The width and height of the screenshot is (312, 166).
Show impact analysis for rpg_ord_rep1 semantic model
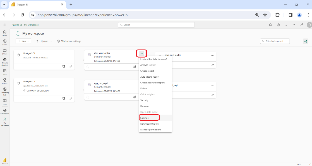pyautogui.click(x=135, y=97)
